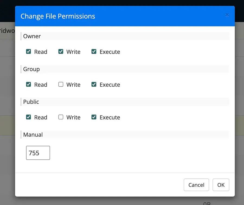
Task: Click the Group section heading
Action: [31, 69]
